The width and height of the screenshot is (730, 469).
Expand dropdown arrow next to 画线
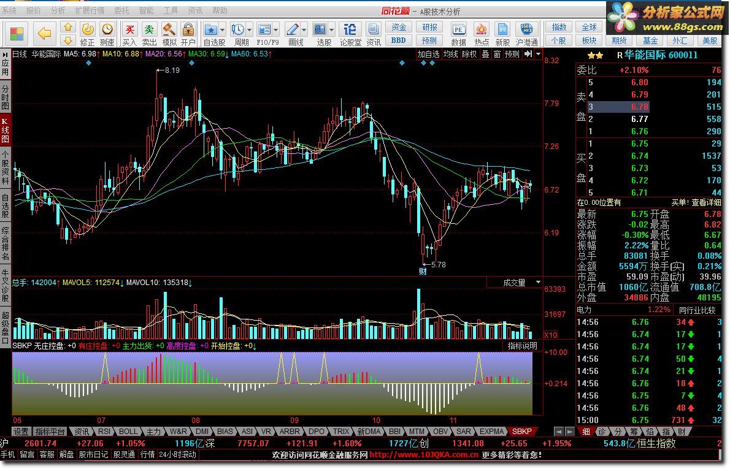pyautogui.click(x=304, y=30)
